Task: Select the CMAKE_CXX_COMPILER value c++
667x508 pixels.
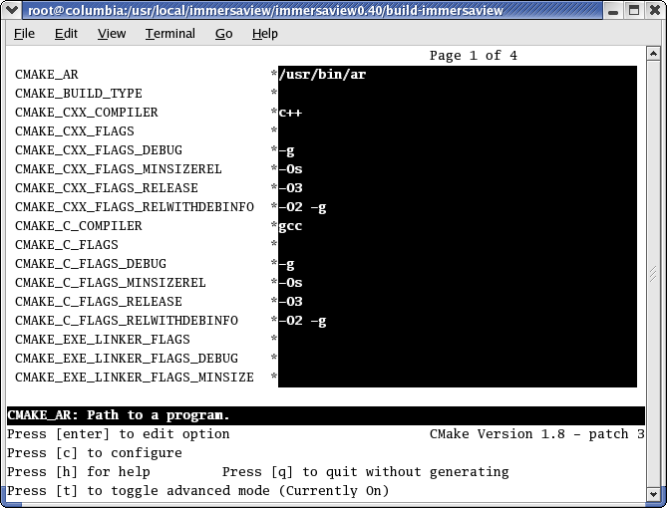Action: 290,113
